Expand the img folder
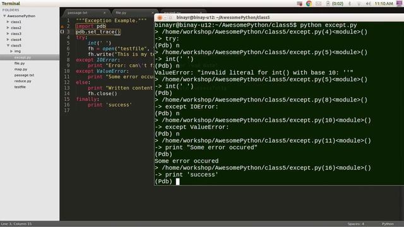The width and height of the screenshot is (404, 227). click(x=11, y=51)
